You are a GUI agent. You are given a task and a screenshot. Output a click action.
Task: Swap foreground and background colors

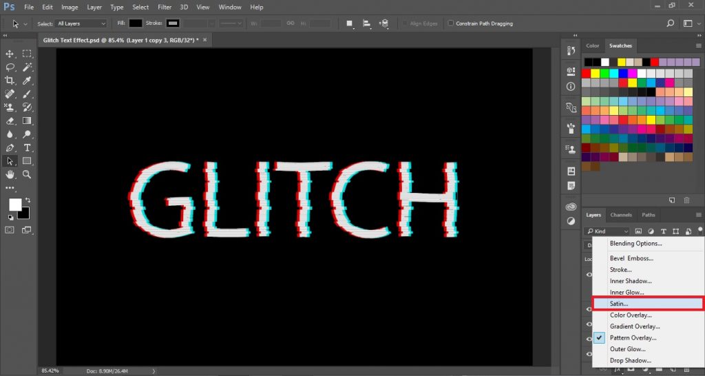28,200
